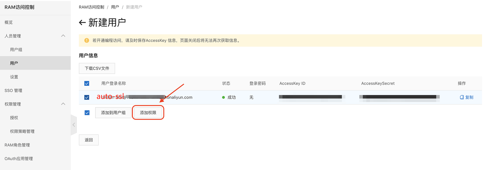Screen dimensions: 486x170
Task: Open 用户组 in the sidebar
Action: coord(16,50)
